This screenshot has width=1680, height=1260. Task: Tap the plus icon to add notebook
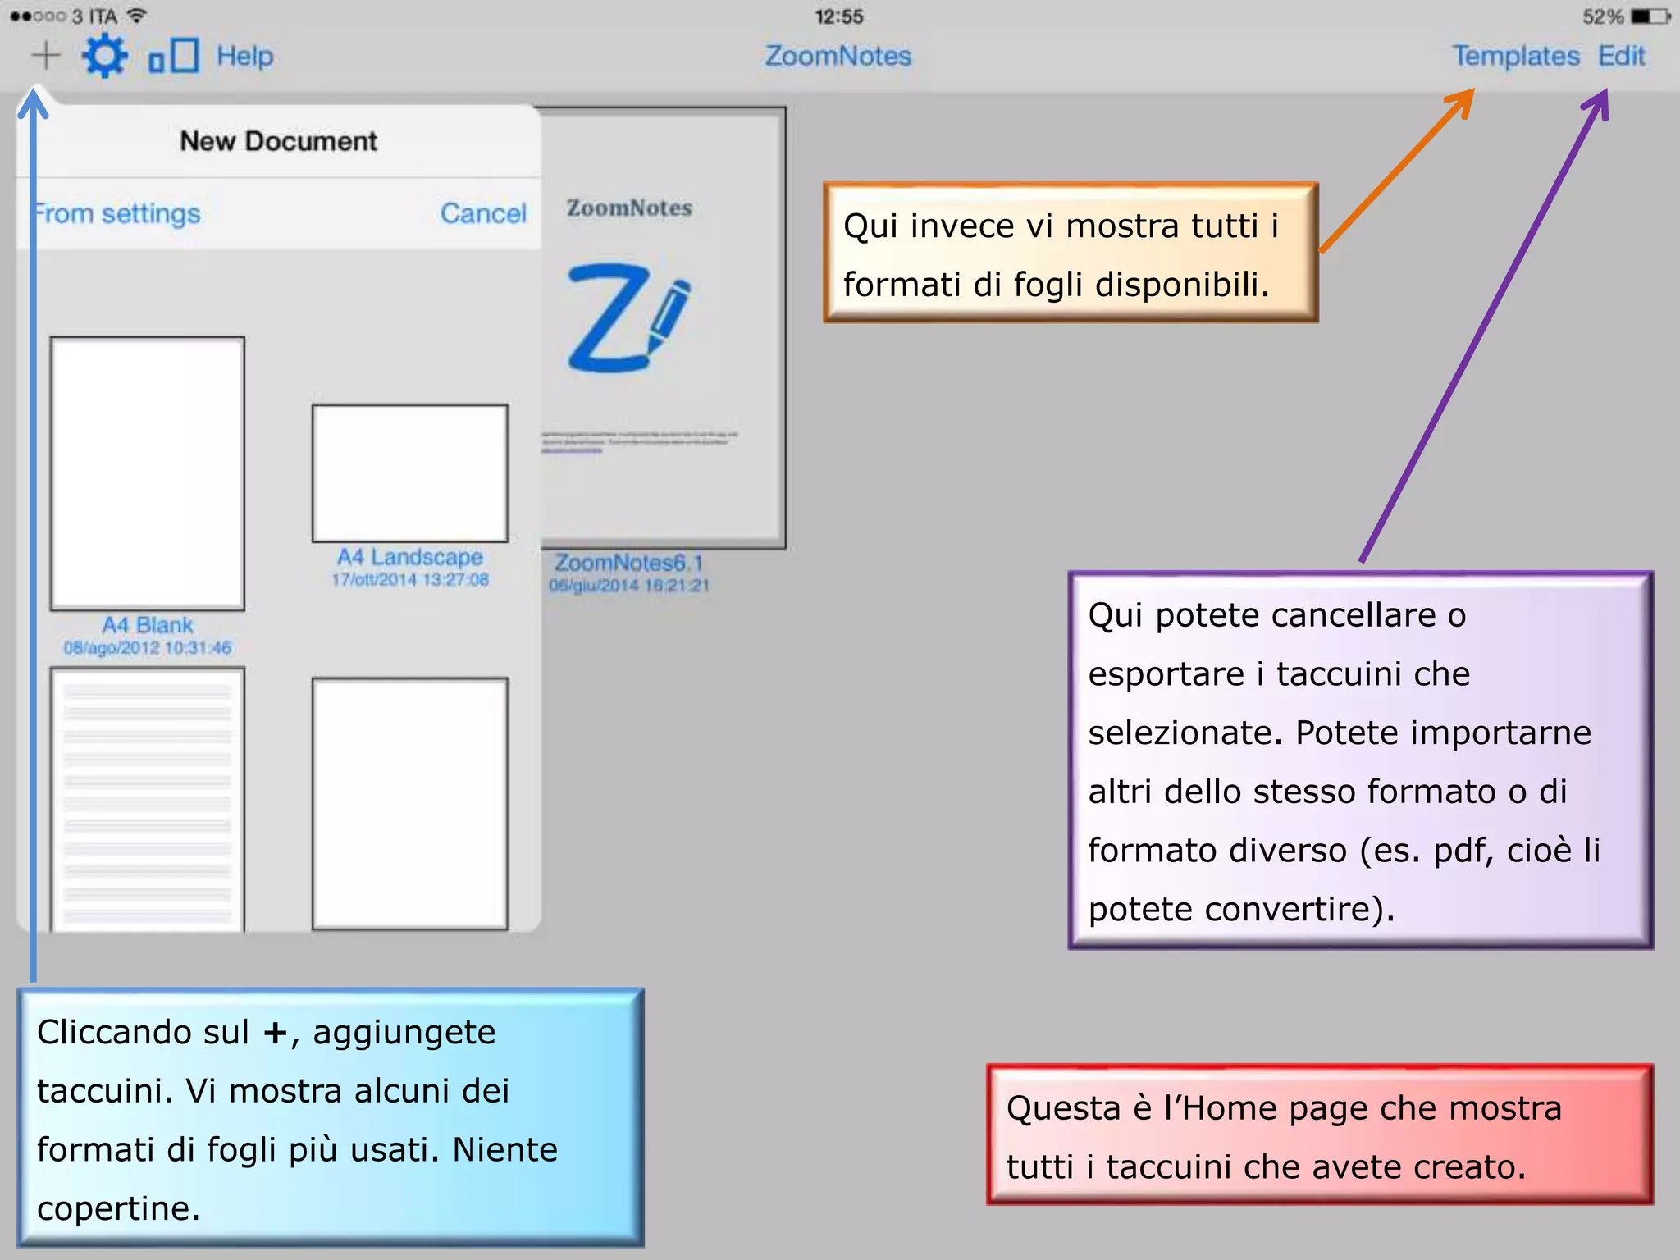45,56
